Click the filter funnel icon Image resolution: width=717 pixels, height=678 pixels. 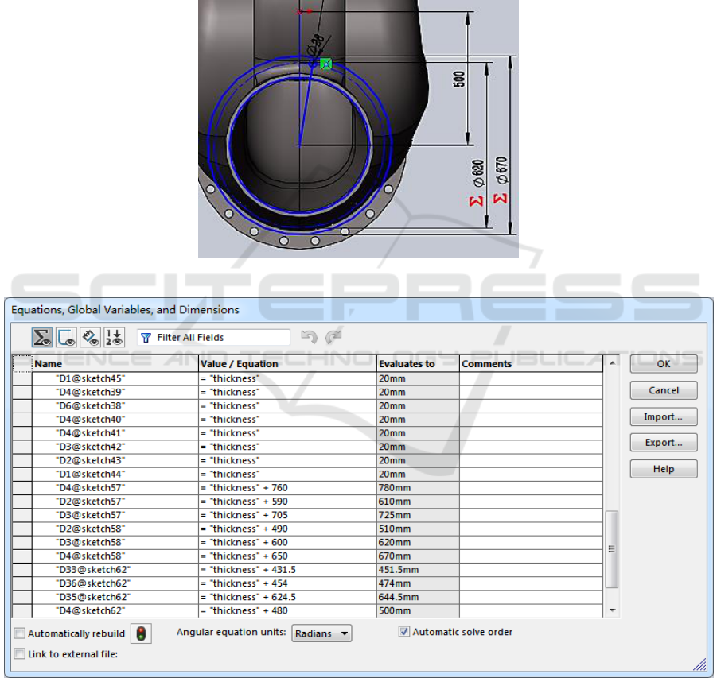click(x=146, y=338)
